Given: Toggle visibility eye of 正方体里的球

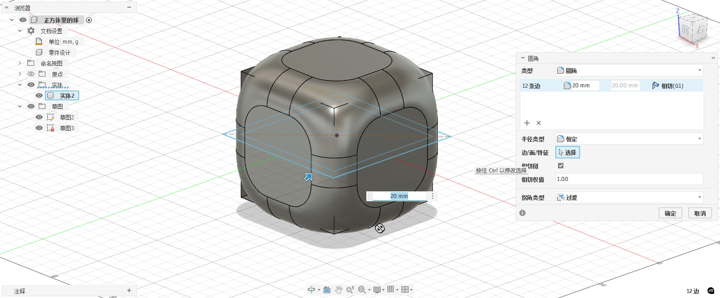Looking at the screenshot, I should point(23,20).
